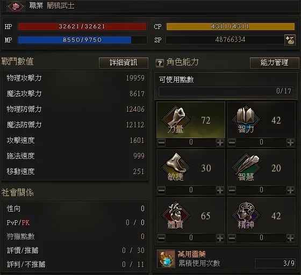Image resolution: width=301 pixels, height=275 pixels.
Task: Decrease 體質 with the minus button
Action: [161, 238]
